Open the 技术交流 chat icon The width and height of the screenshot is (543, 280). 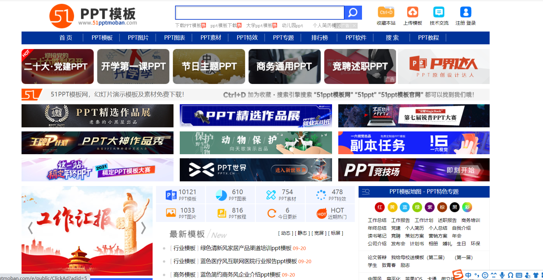(439, 12)
